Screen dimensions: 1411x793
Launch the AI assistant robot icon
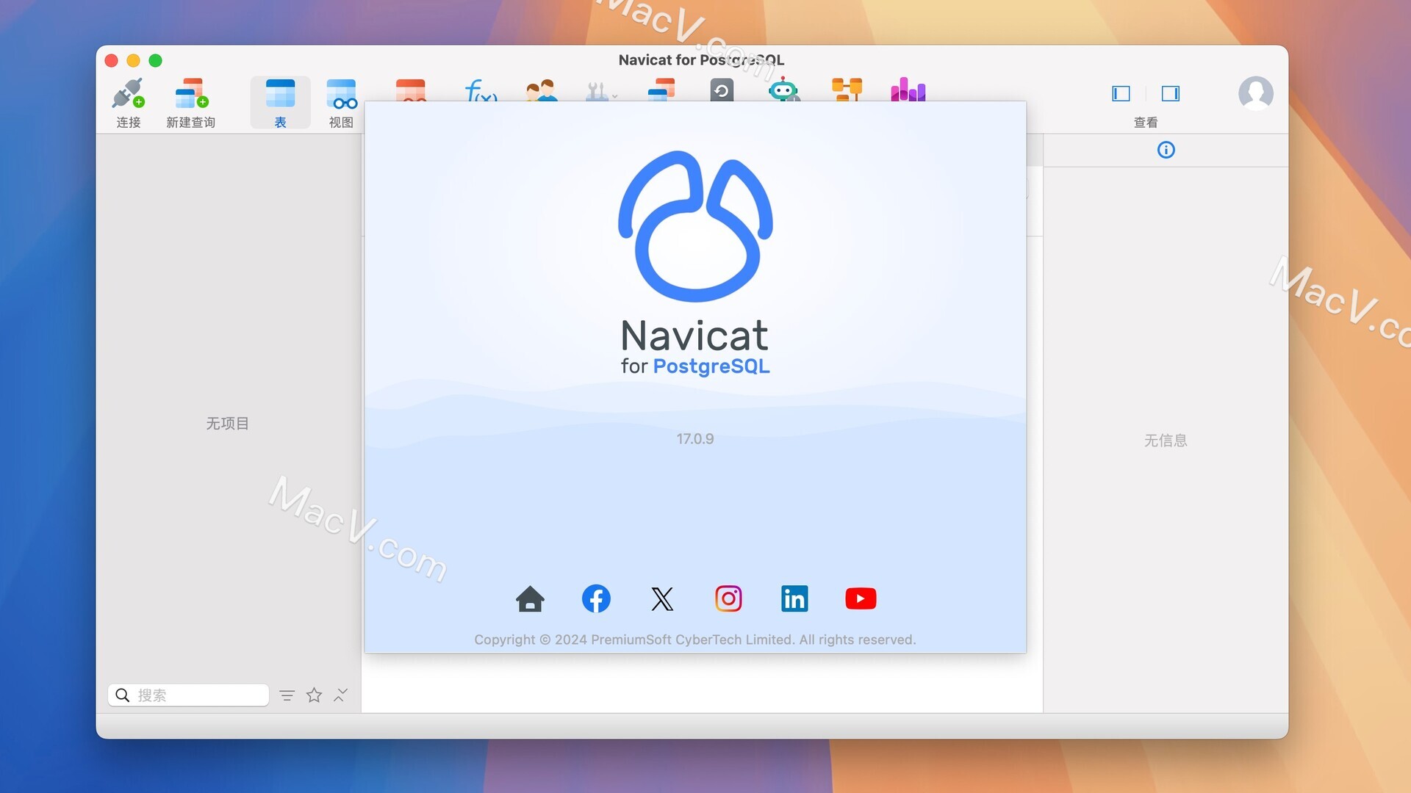[783, 90]
